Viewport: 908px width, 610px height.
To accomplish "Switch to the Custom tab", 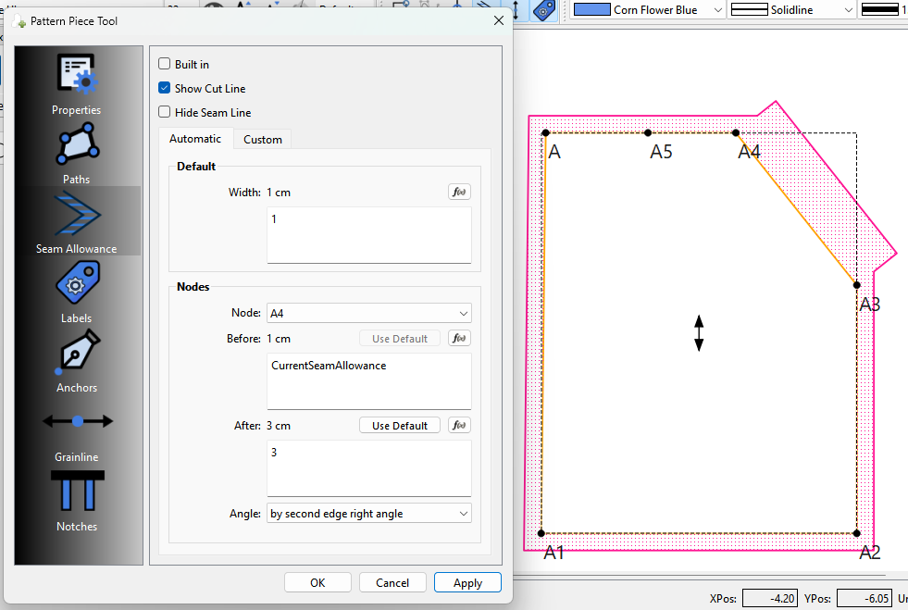I will pos(262,140).
